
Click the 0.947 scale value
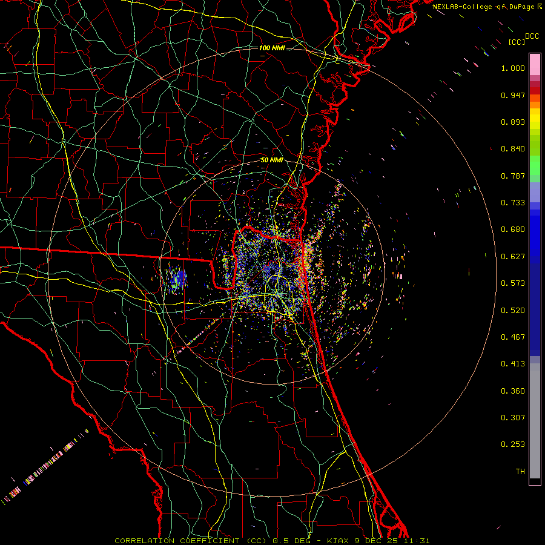coord(513,95)
